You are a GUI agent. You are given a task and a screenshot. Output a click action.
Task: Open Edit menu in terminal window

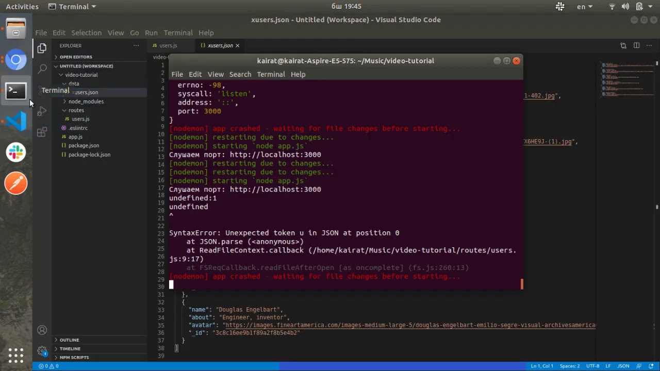click(195, 74)
